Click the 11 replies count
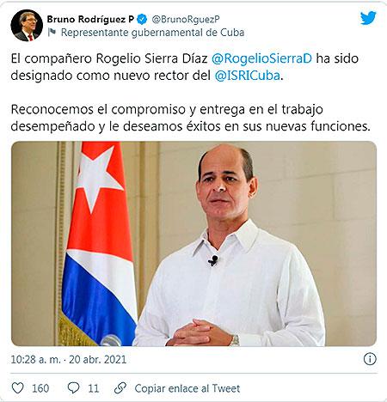This screenshot has width=387, height=402. 93,388
